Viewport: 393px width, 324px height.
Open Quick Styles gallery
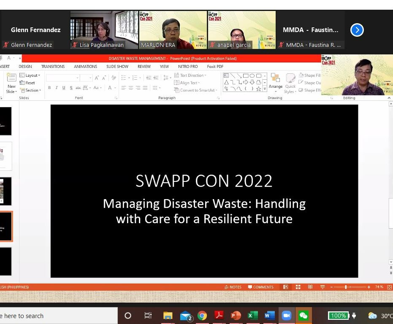290,83
